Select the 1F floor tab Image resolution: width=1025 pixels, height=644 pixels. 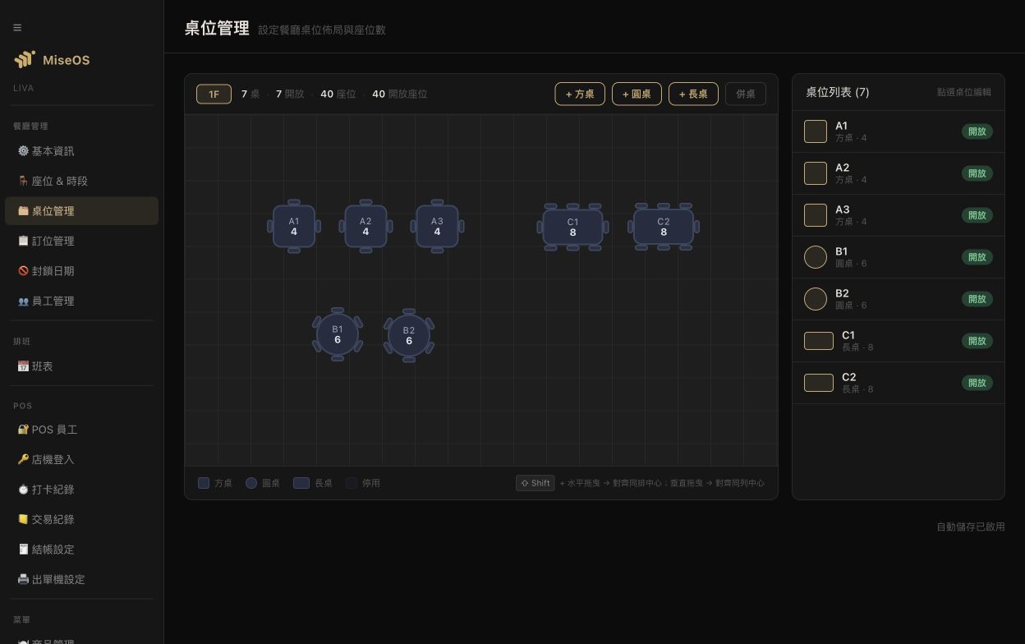[x=214, y=94]
